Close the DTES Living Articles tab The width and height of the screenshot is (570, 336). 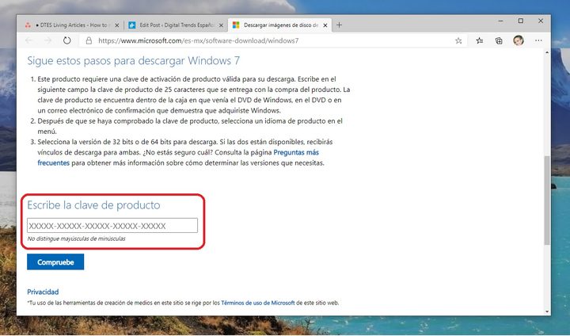click(x=116, y=25)
